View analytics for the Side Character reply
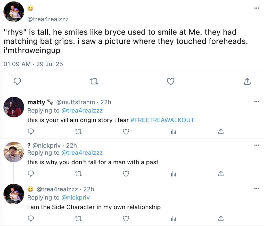264x226 pixels. [173, 219]
